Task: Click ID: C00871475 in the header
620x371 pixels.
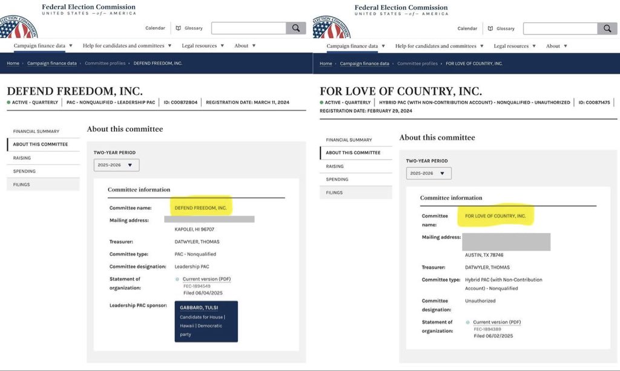Action: pyautogui.click(x=595, y=102)
